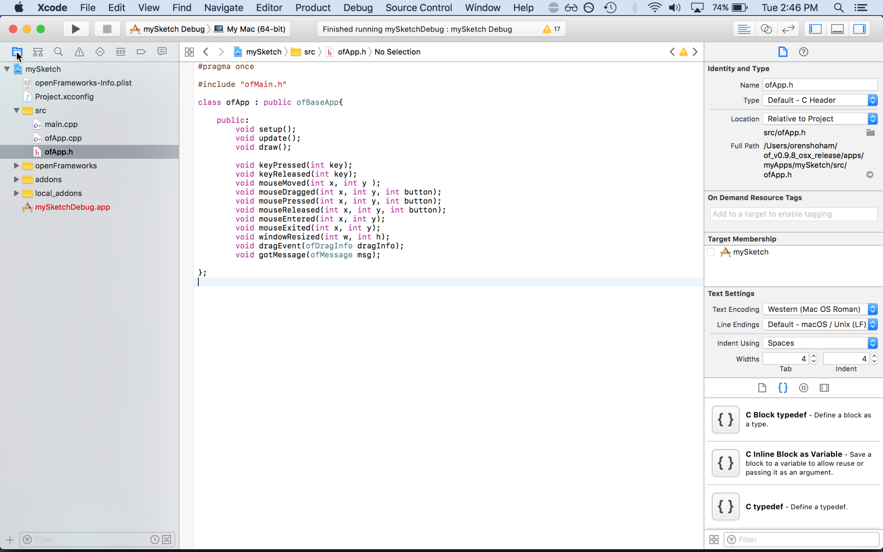Collapse the src folder
The width and height of the screenshot is (883, 552).
click(16, 110)
